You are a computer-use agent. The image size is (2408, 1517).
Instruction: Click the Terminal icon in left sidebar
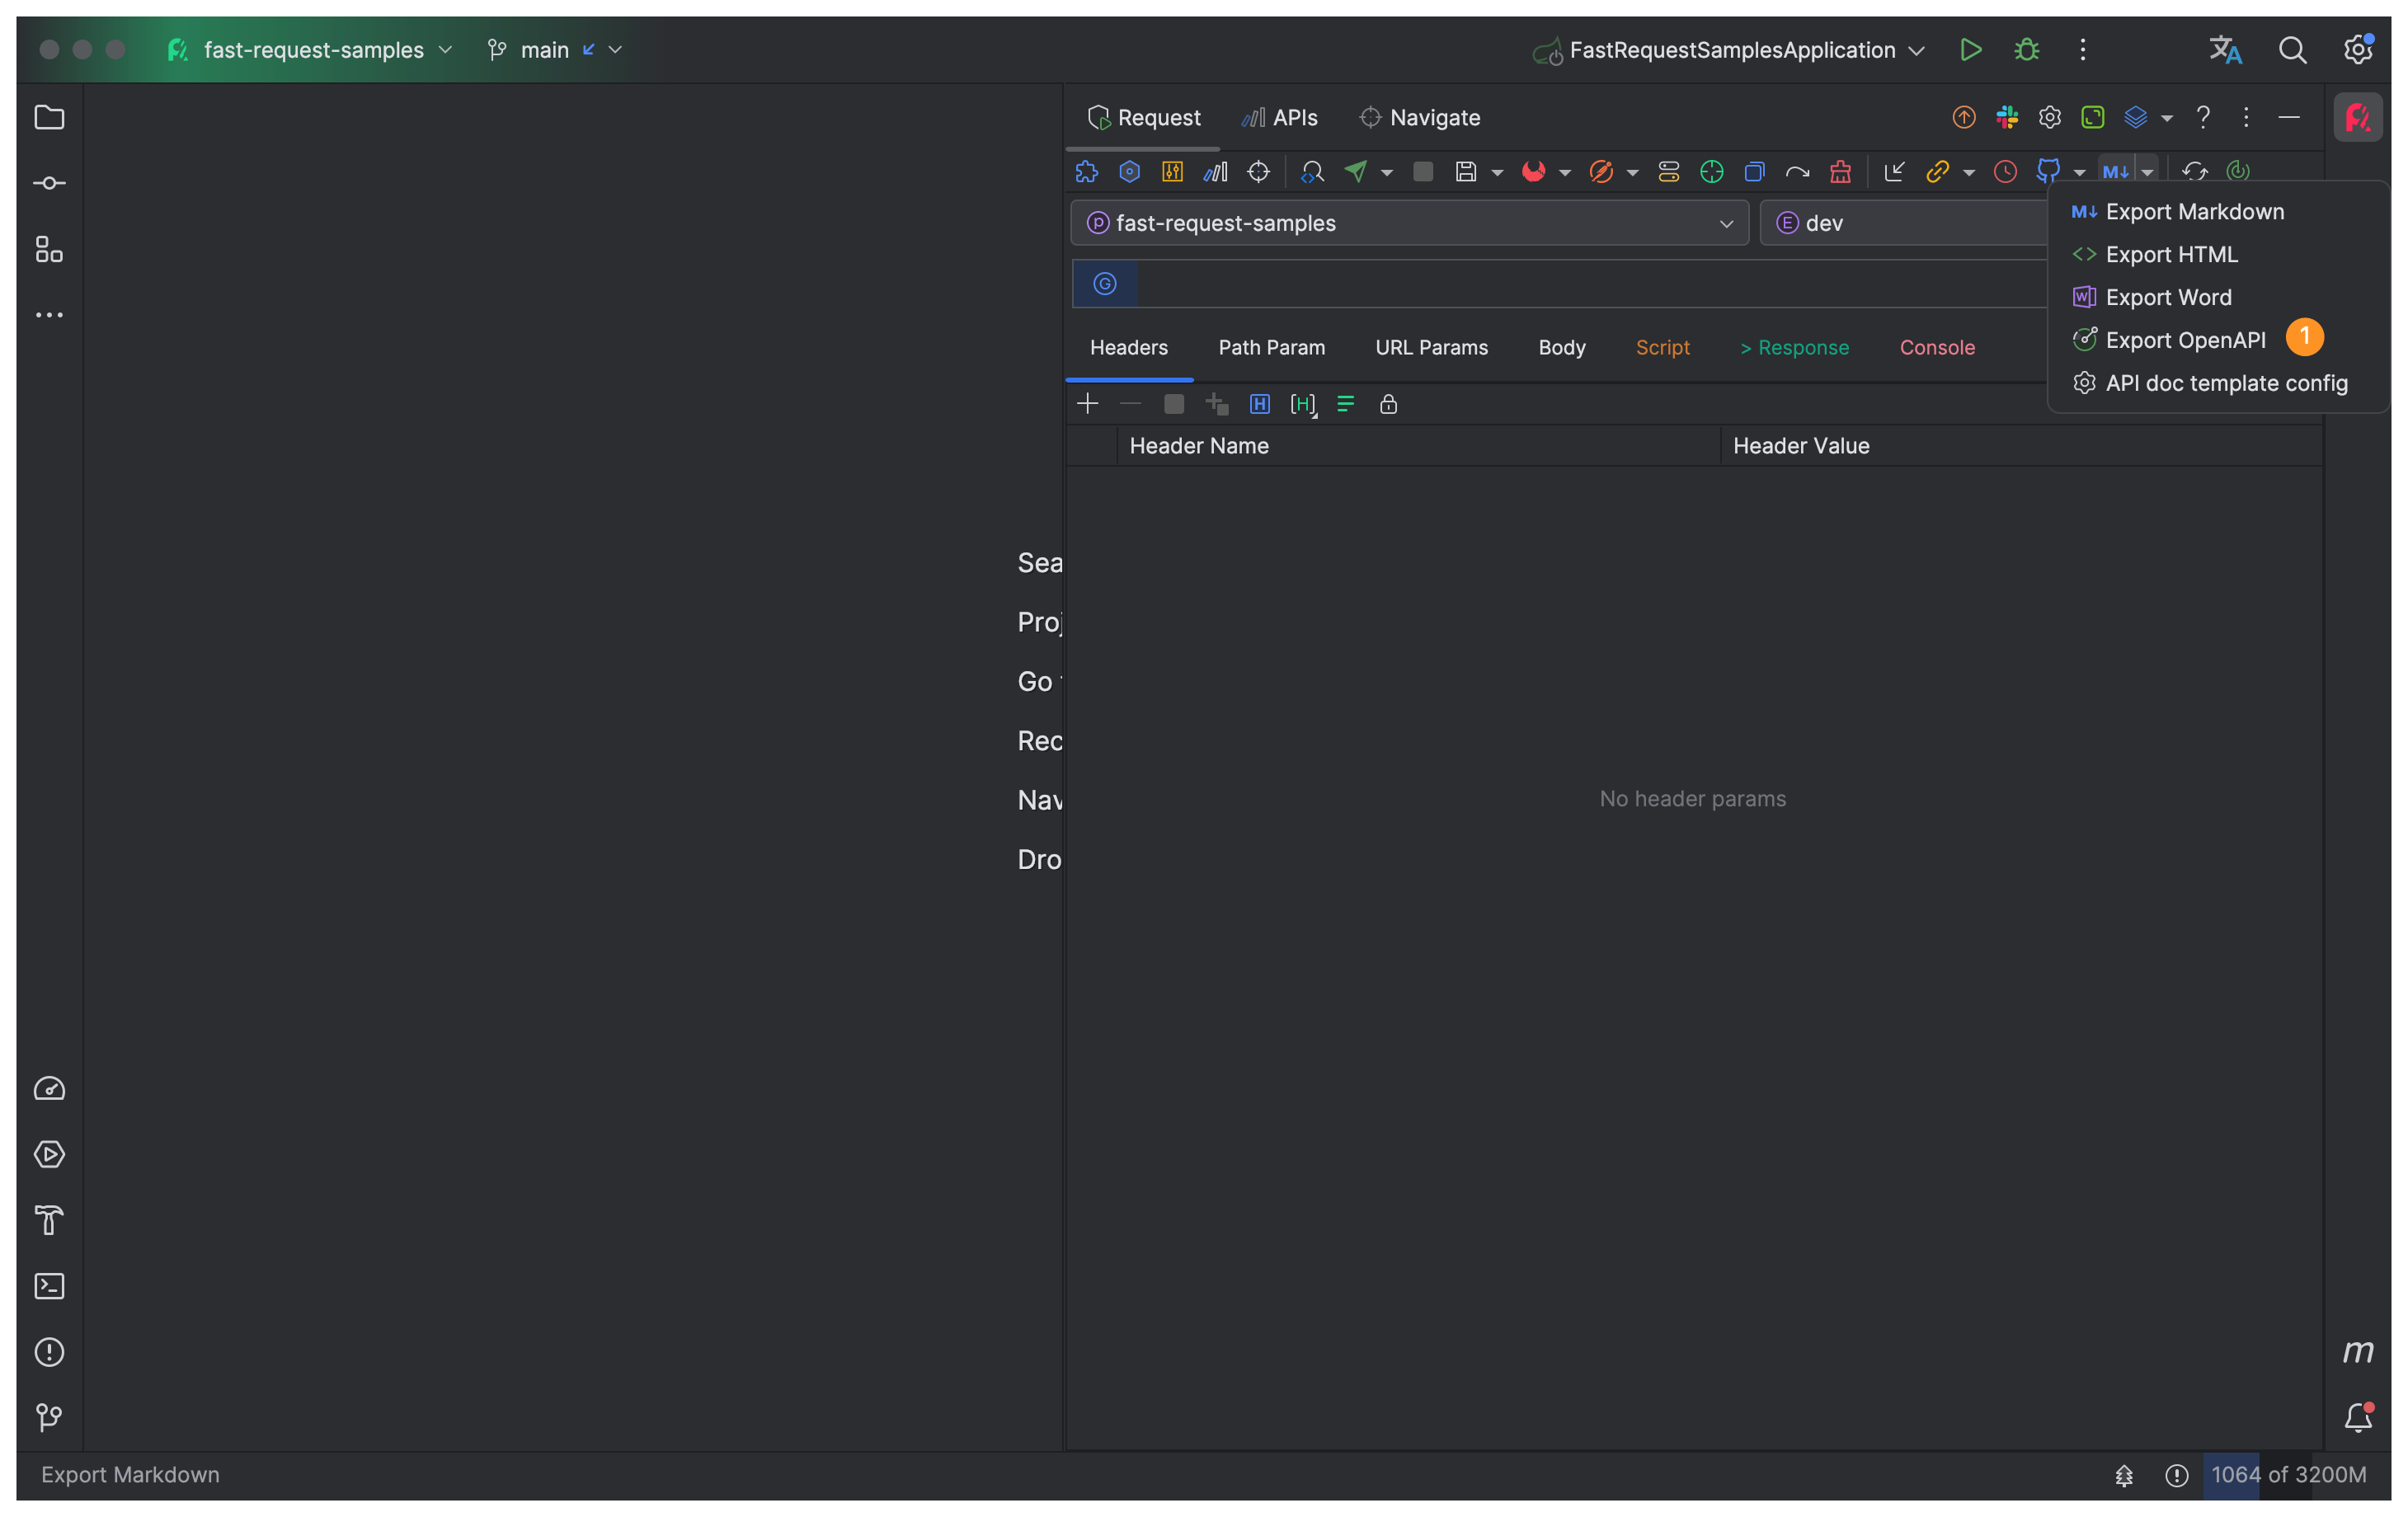click(49, 1286)
